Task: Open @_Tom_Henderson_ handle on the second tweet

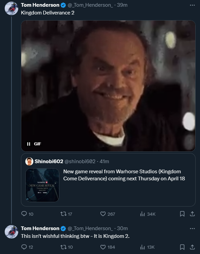Action: click(x=90, y=228)
